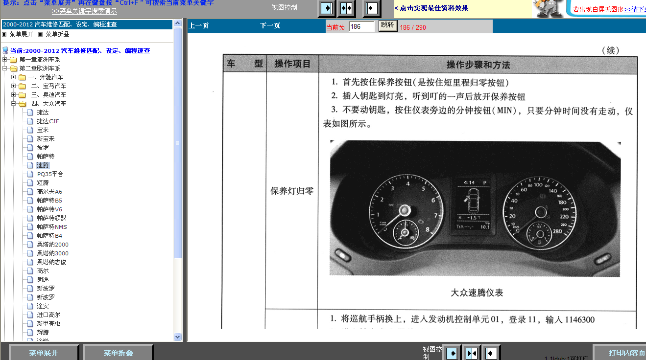The image size is (646, 360).
Task: Click the folder icon beside 一、奔驰汽车
Action: pyautogui.click(x=22, y=77)
